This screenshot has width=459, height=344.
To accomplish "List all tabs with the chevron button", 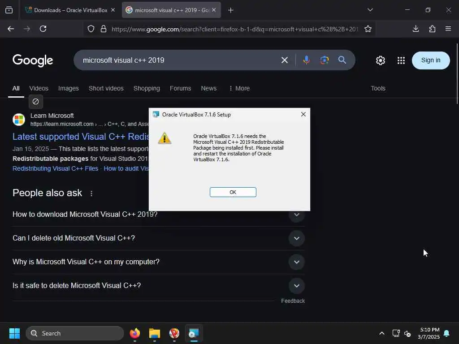I will point(370,10).
